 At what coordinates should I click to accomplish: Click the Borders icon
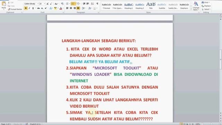(x=94, y=8)
